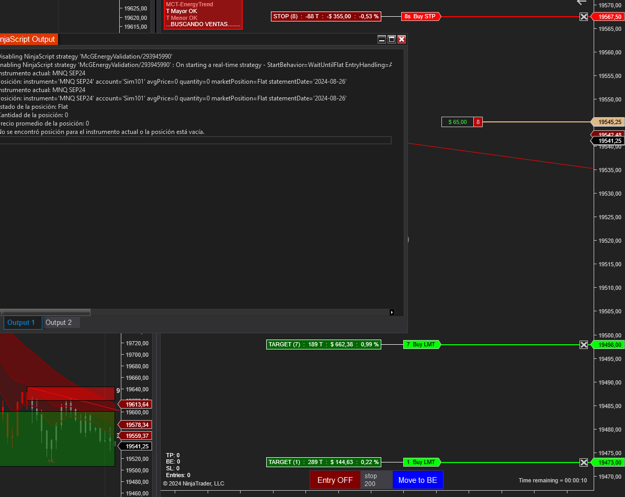The height and width of the screenshot is (497, 625).
Task: Click the red position quantity 8 marker
Action: coord(478,122)
